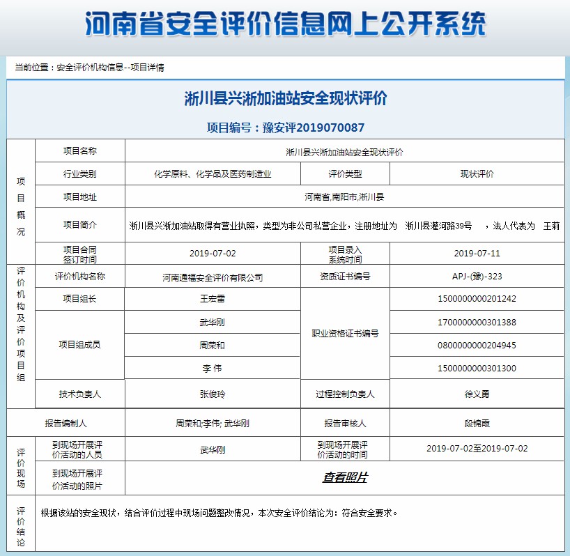Click the heading 淅川县兴淅加油站安全现状评价
This screenshot has height=556, width=570.
(x=286, y=98)
